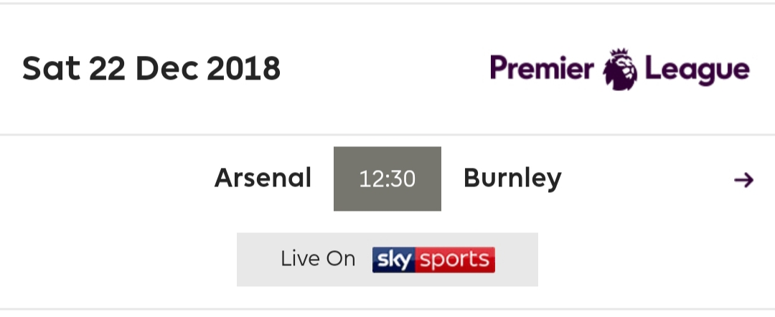The width and height of the screenshot is (775, 317).
Task: Open the Arsenal team name link
Action: [263, 178]
